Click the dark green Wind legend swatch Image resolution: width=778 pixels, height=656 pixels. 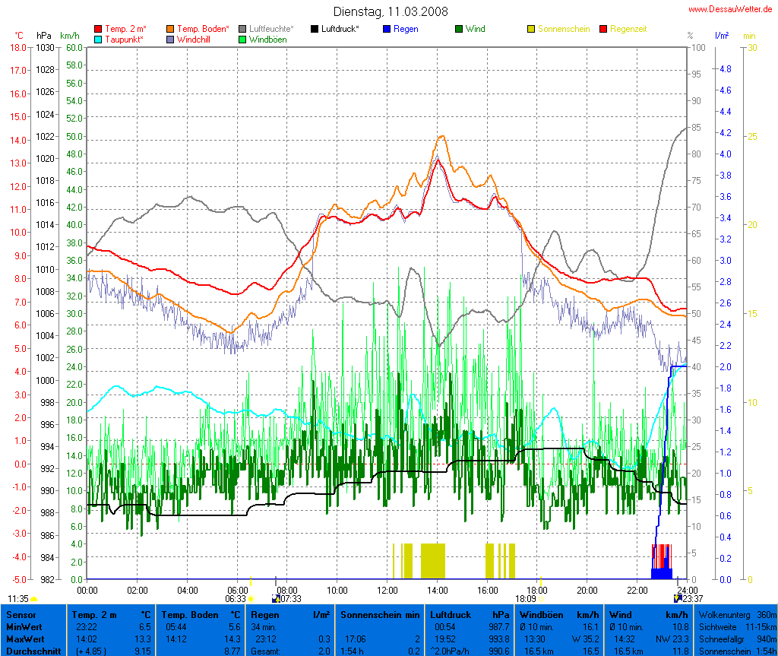pos(459,29)
